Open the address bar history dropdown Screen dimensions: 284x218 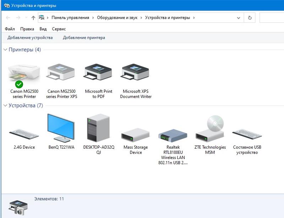click(x=239, y=18)
